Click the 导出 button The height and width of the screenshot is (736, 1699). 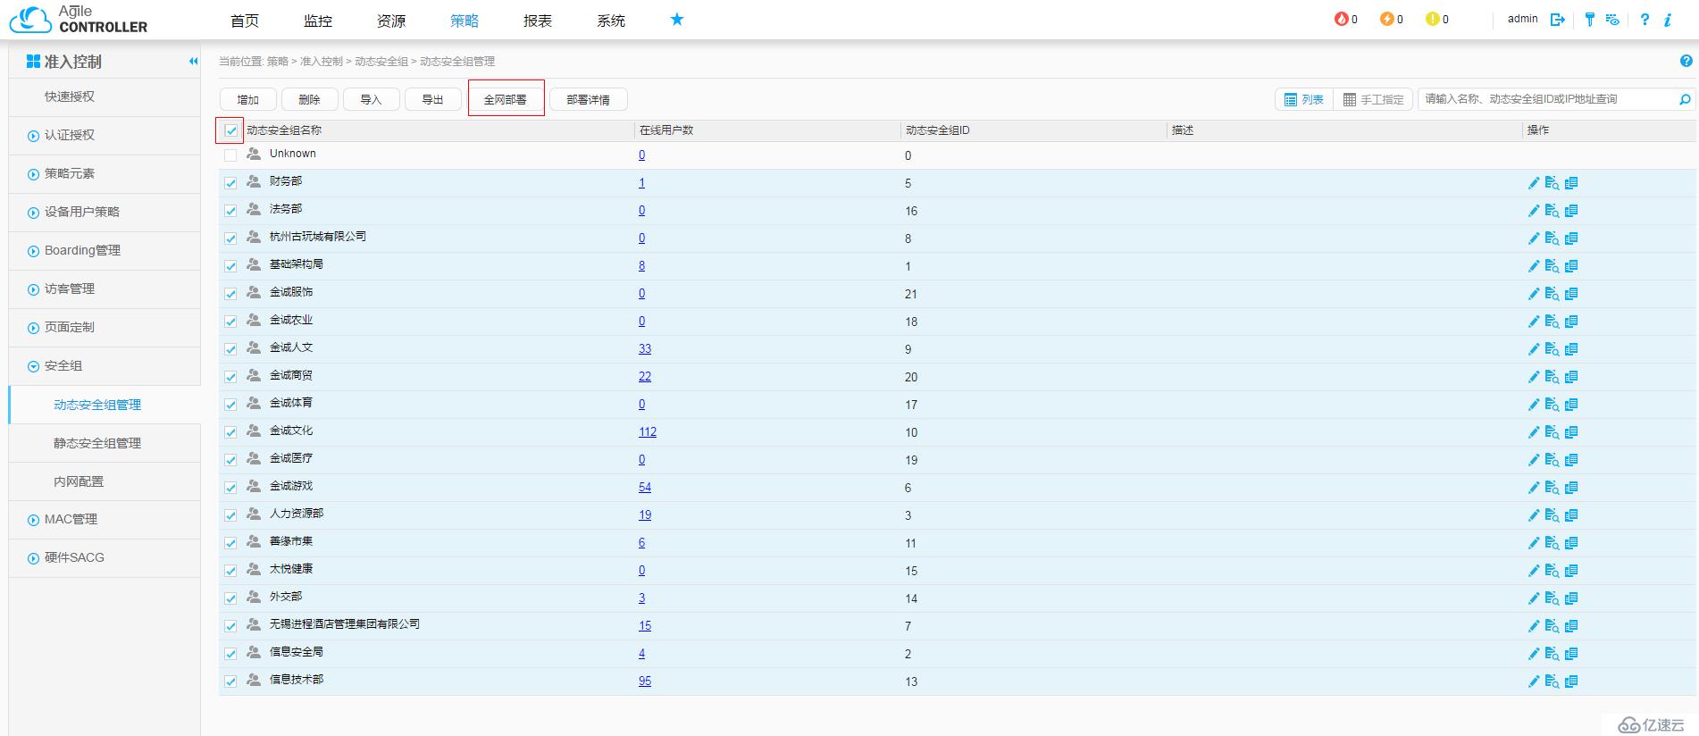coord(433,99)
